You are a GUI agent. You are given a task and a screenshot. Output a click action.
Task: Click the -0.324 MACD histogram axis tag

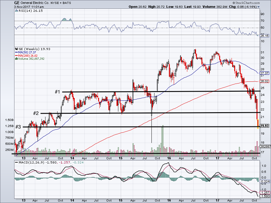click(x=265, y=181)
